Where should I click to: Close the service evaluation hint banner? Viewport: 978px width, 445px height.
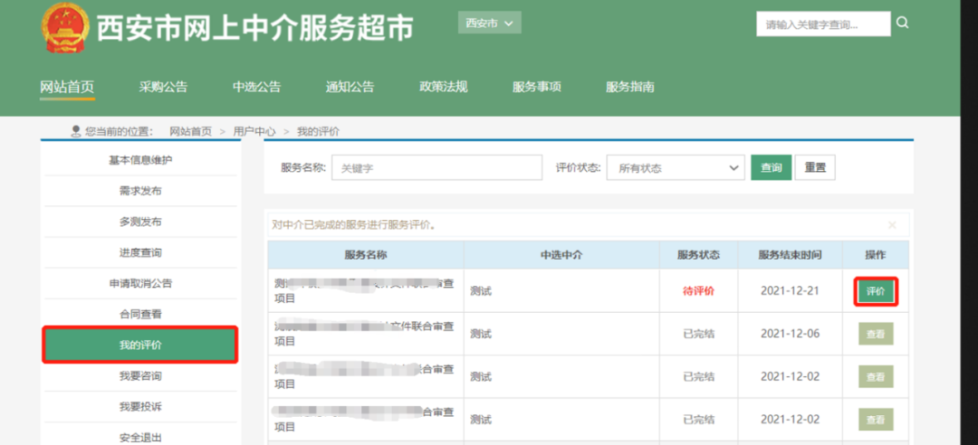coord(892,225)
